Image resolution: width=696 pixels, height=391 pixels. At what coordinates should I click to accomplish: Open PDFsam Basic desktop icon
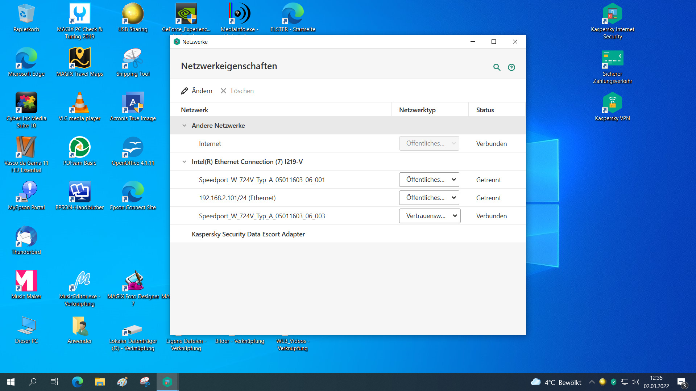pyautogui.click(x=80, y=151)
